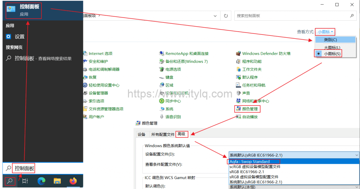Choose Large icons view option
360x189 pixels.
click(332, 47)
